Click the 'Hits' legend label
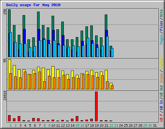This screenshot has width=165, height=129. [x=161, y=13]
